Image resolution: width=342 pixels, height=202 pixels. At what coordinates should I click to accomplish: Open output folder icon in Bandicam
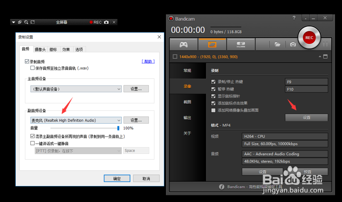click(277, 44)
